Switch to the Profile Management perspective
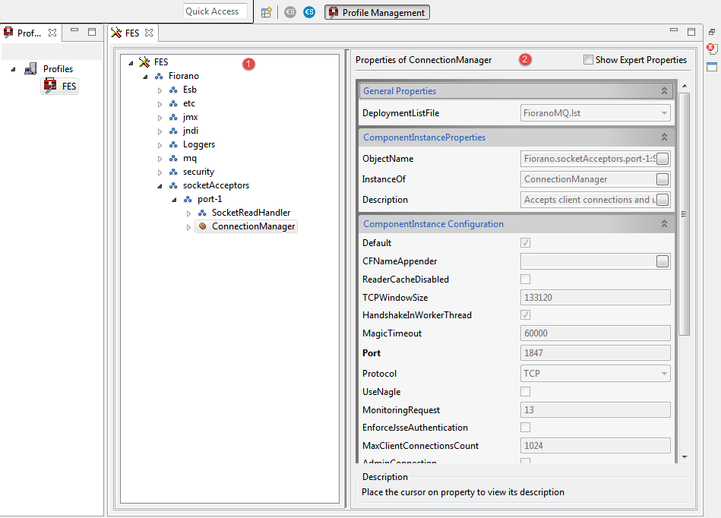 click(377, 12)
